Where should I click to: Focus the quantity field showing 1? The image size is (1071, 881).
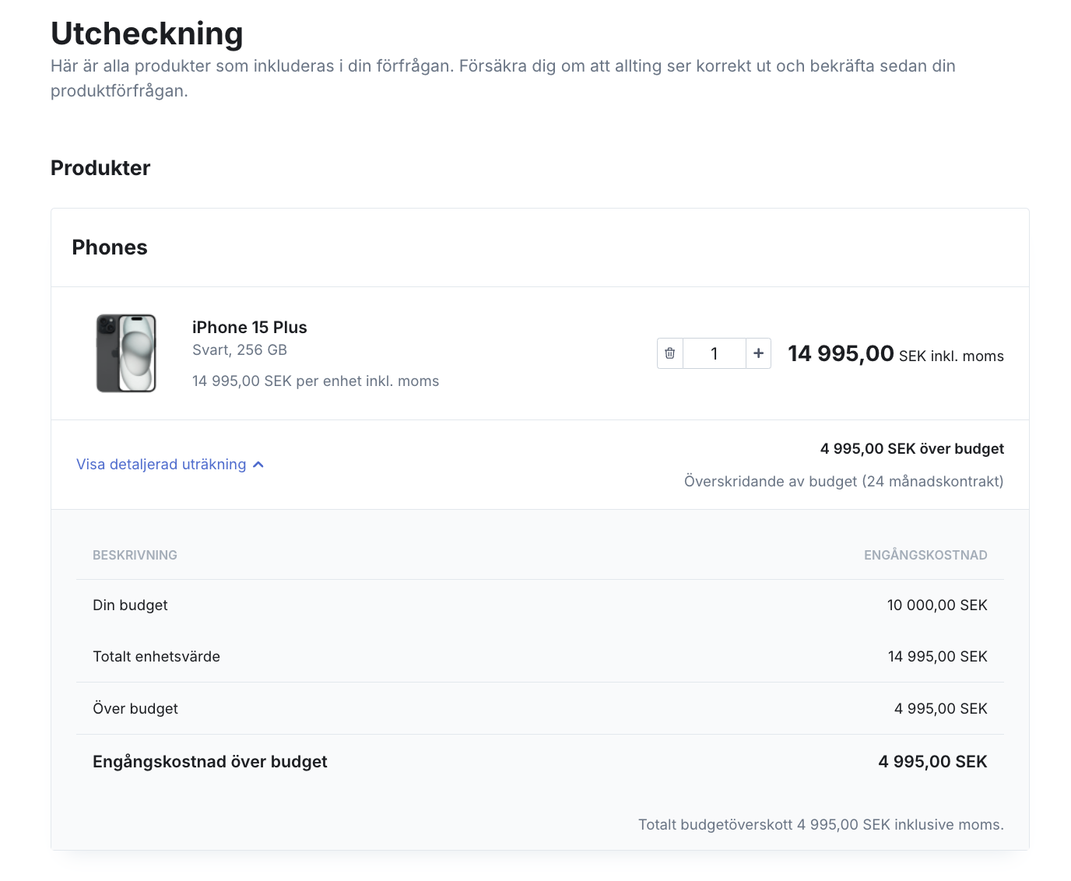(x=715, y=353)
